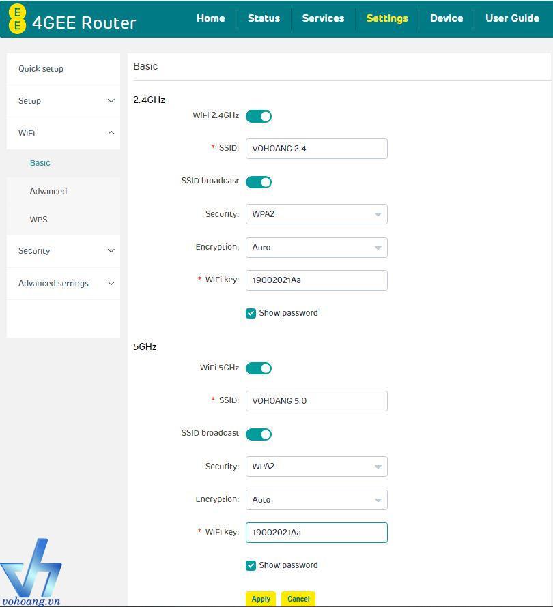
Task: Click the Cancel button
Action: tap(298, 599)
